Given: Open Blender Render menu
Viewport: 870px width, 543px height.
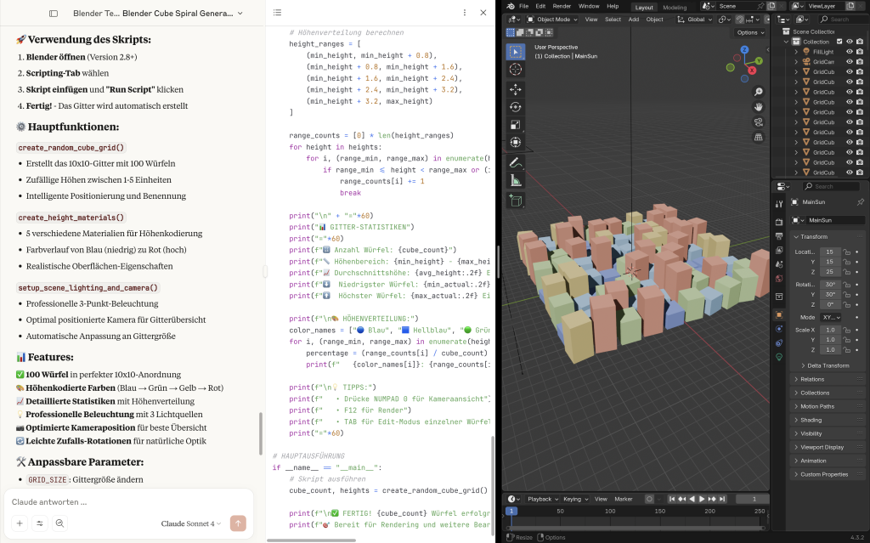Looking at the screenshot, I should coord(562,6).
